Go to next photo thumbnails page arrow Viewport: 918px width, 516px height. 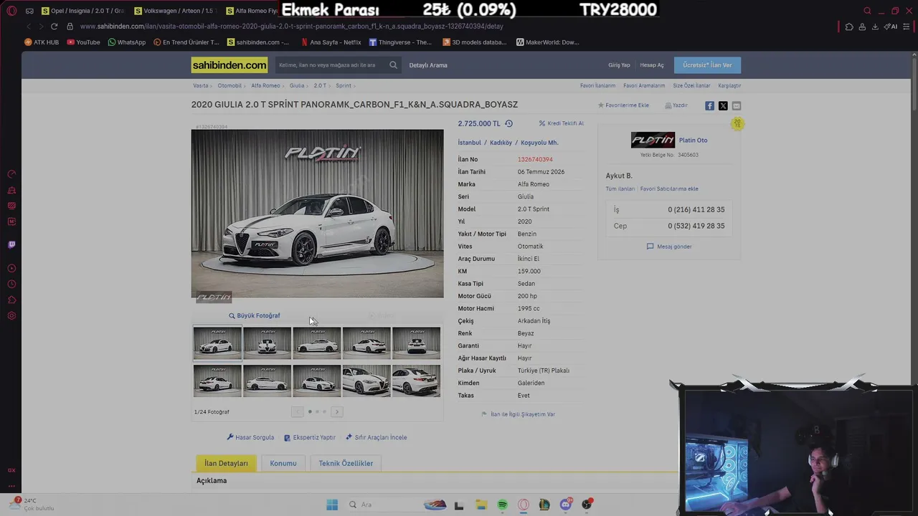coord(337,411)
